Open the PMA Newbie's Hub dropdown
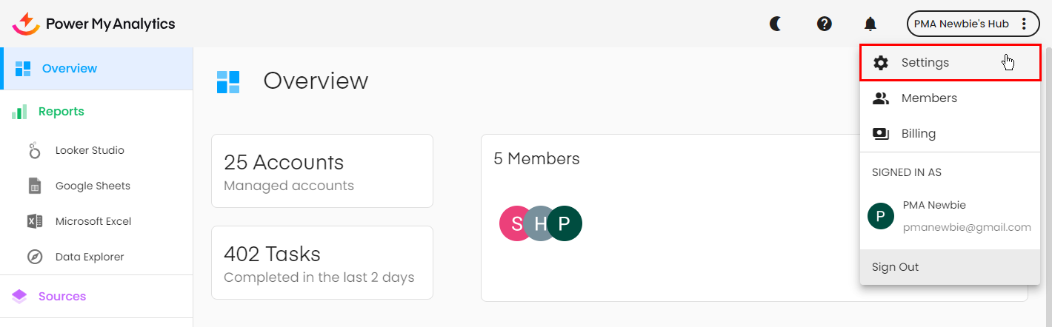The height and width of the screenshot is (327, 1052). pos(961,24)
